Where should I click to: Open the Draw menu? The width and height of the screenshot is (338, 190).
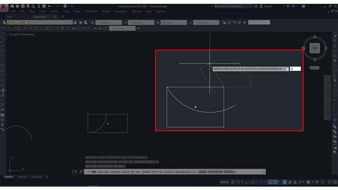coord(77,11)
